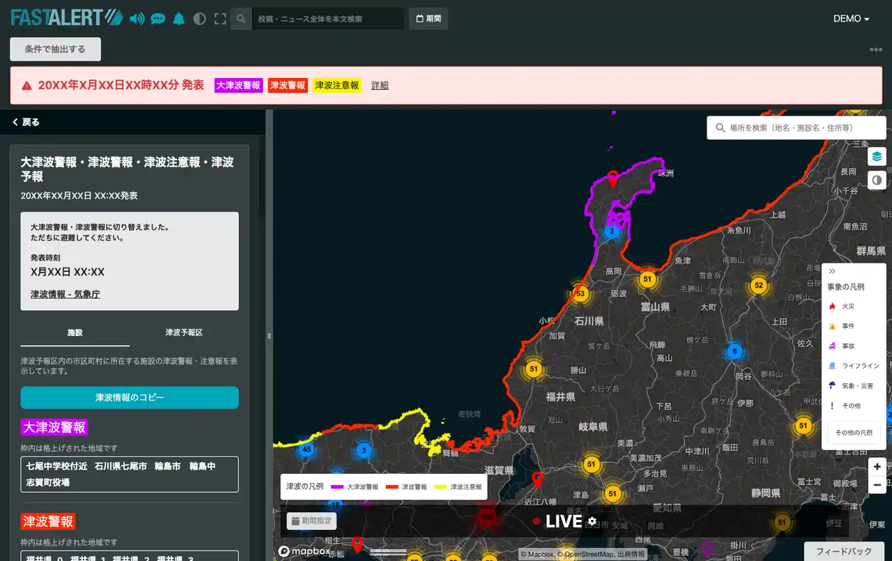
Task: Open the chat bubble icon
Action: click(158, 19)
